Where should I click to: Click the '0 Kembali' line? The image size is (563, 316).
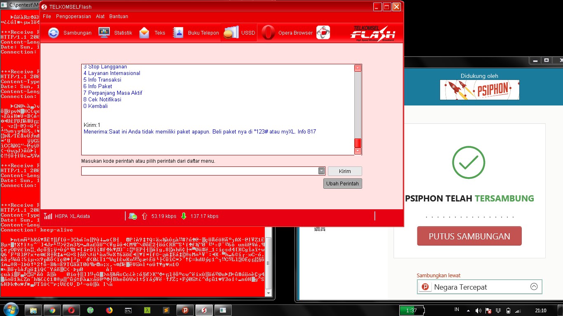[x=95, y=106]
